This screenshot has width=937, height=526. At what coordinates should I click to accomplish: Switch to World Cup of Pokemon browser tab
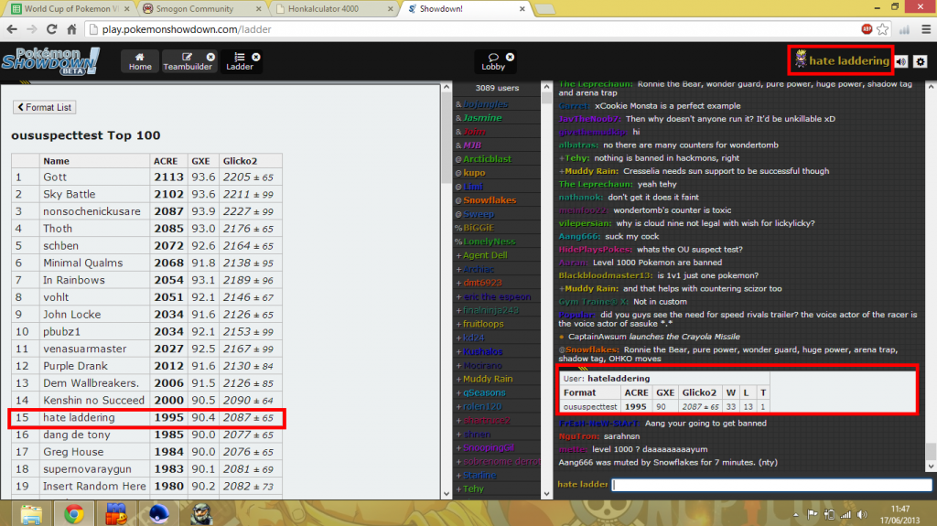click(x=70, y=8)
